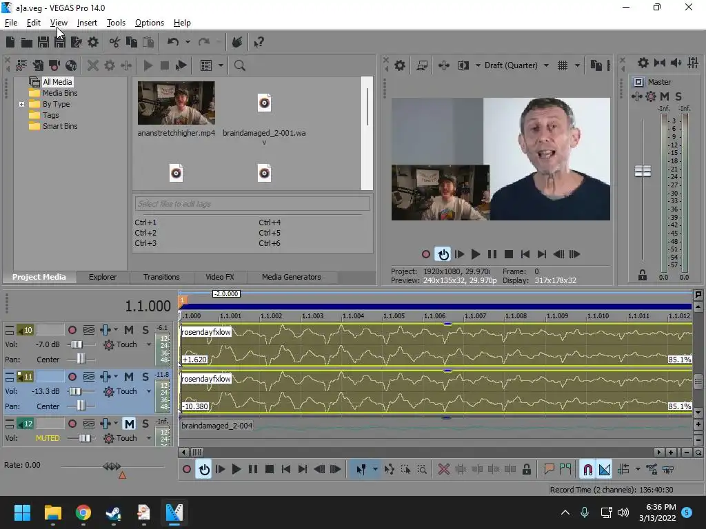The image size is (706, 529).
Task: Expand the By Type tree node
Action: 21,105
